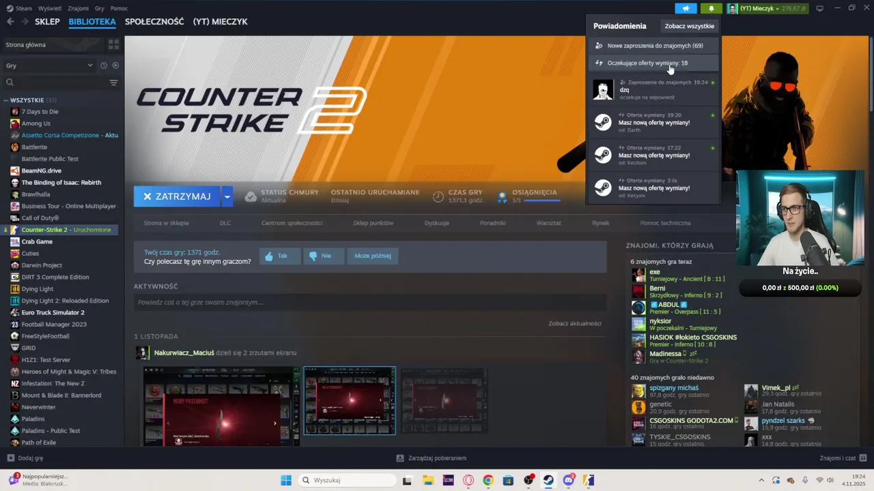Open the Steam menu in menu bar

click(19, 8)
